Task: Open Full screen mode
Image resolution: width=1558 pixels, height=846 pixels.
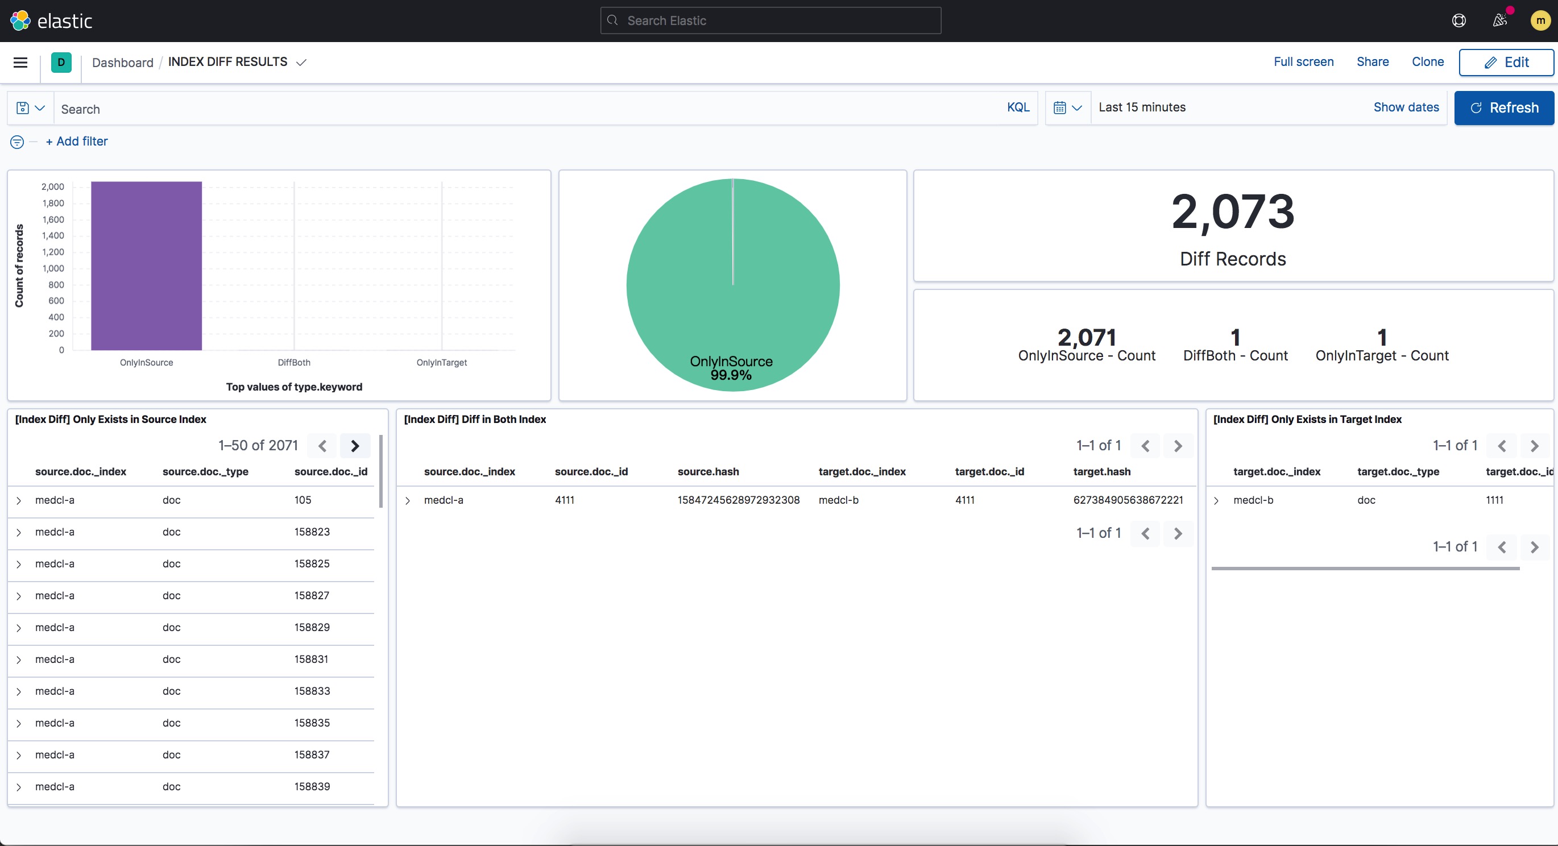Action: (1303, 61)
